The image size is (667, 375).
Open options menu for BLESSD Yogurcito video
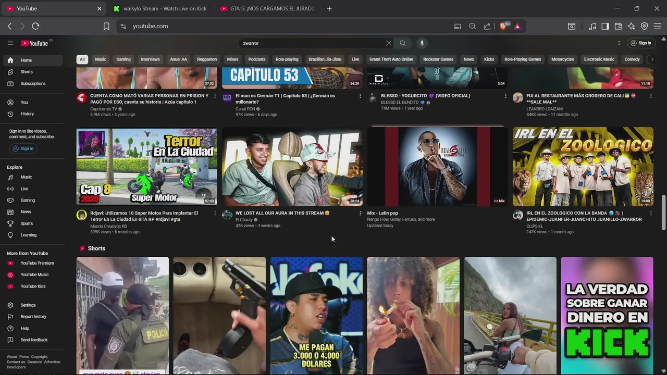tap(505, 96)
